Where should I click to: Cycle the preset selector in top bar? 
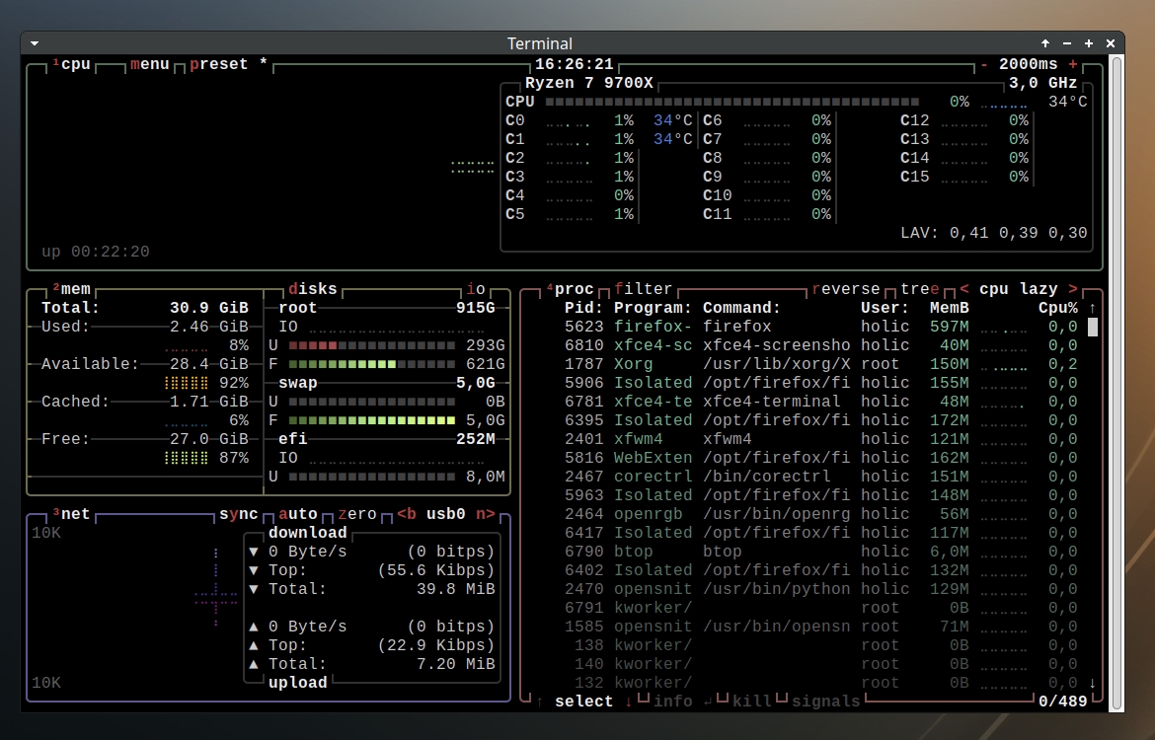click(219, 64)
